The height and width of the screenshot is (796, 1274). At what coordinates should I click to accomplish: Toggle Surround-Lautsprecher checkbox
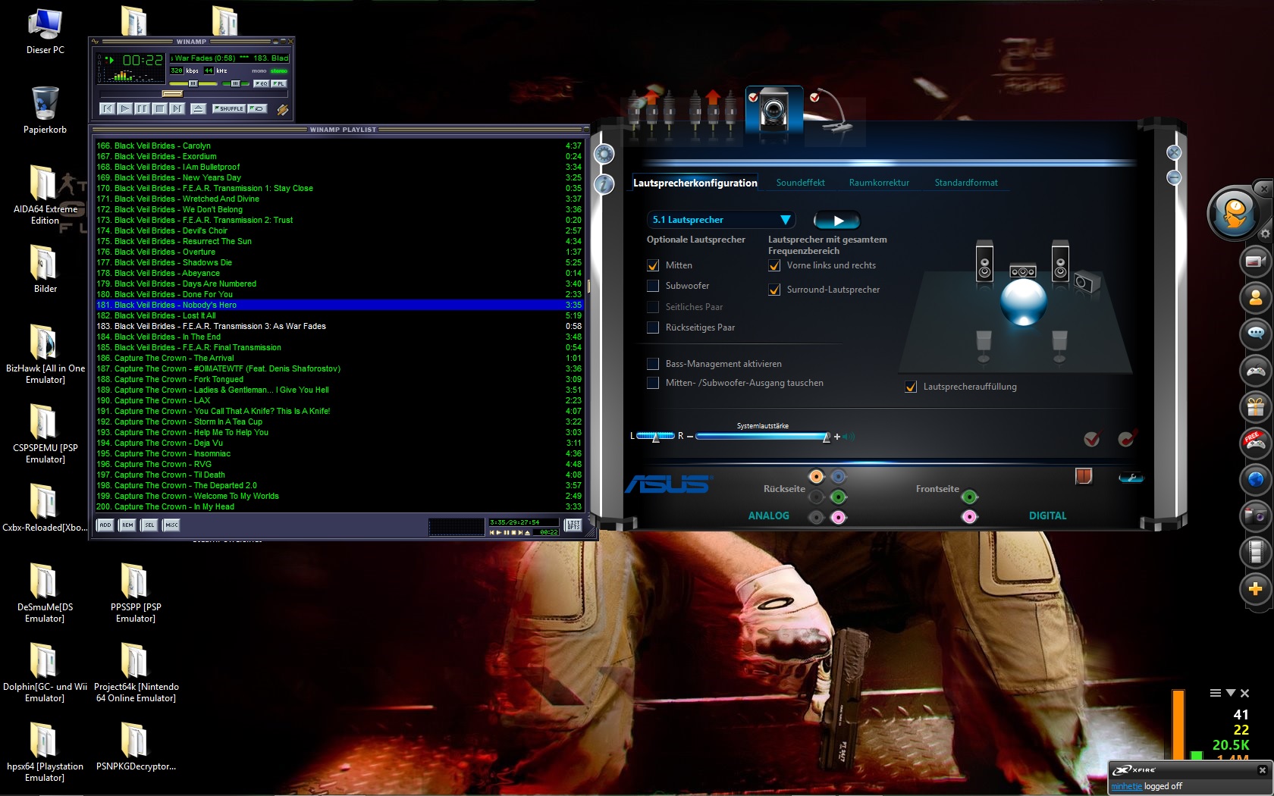pyautogui.click(x=774, y=290)
